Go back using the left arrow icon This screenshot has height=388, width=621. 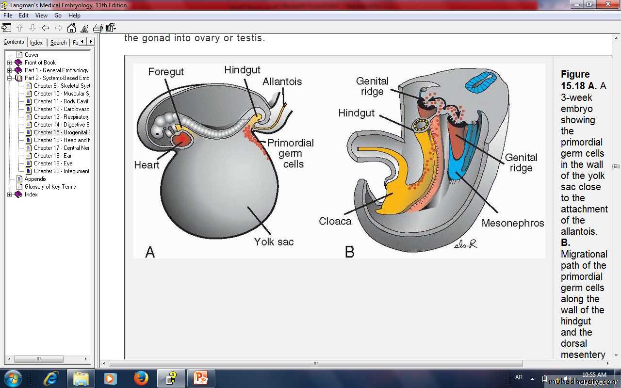tap(45, 28)
